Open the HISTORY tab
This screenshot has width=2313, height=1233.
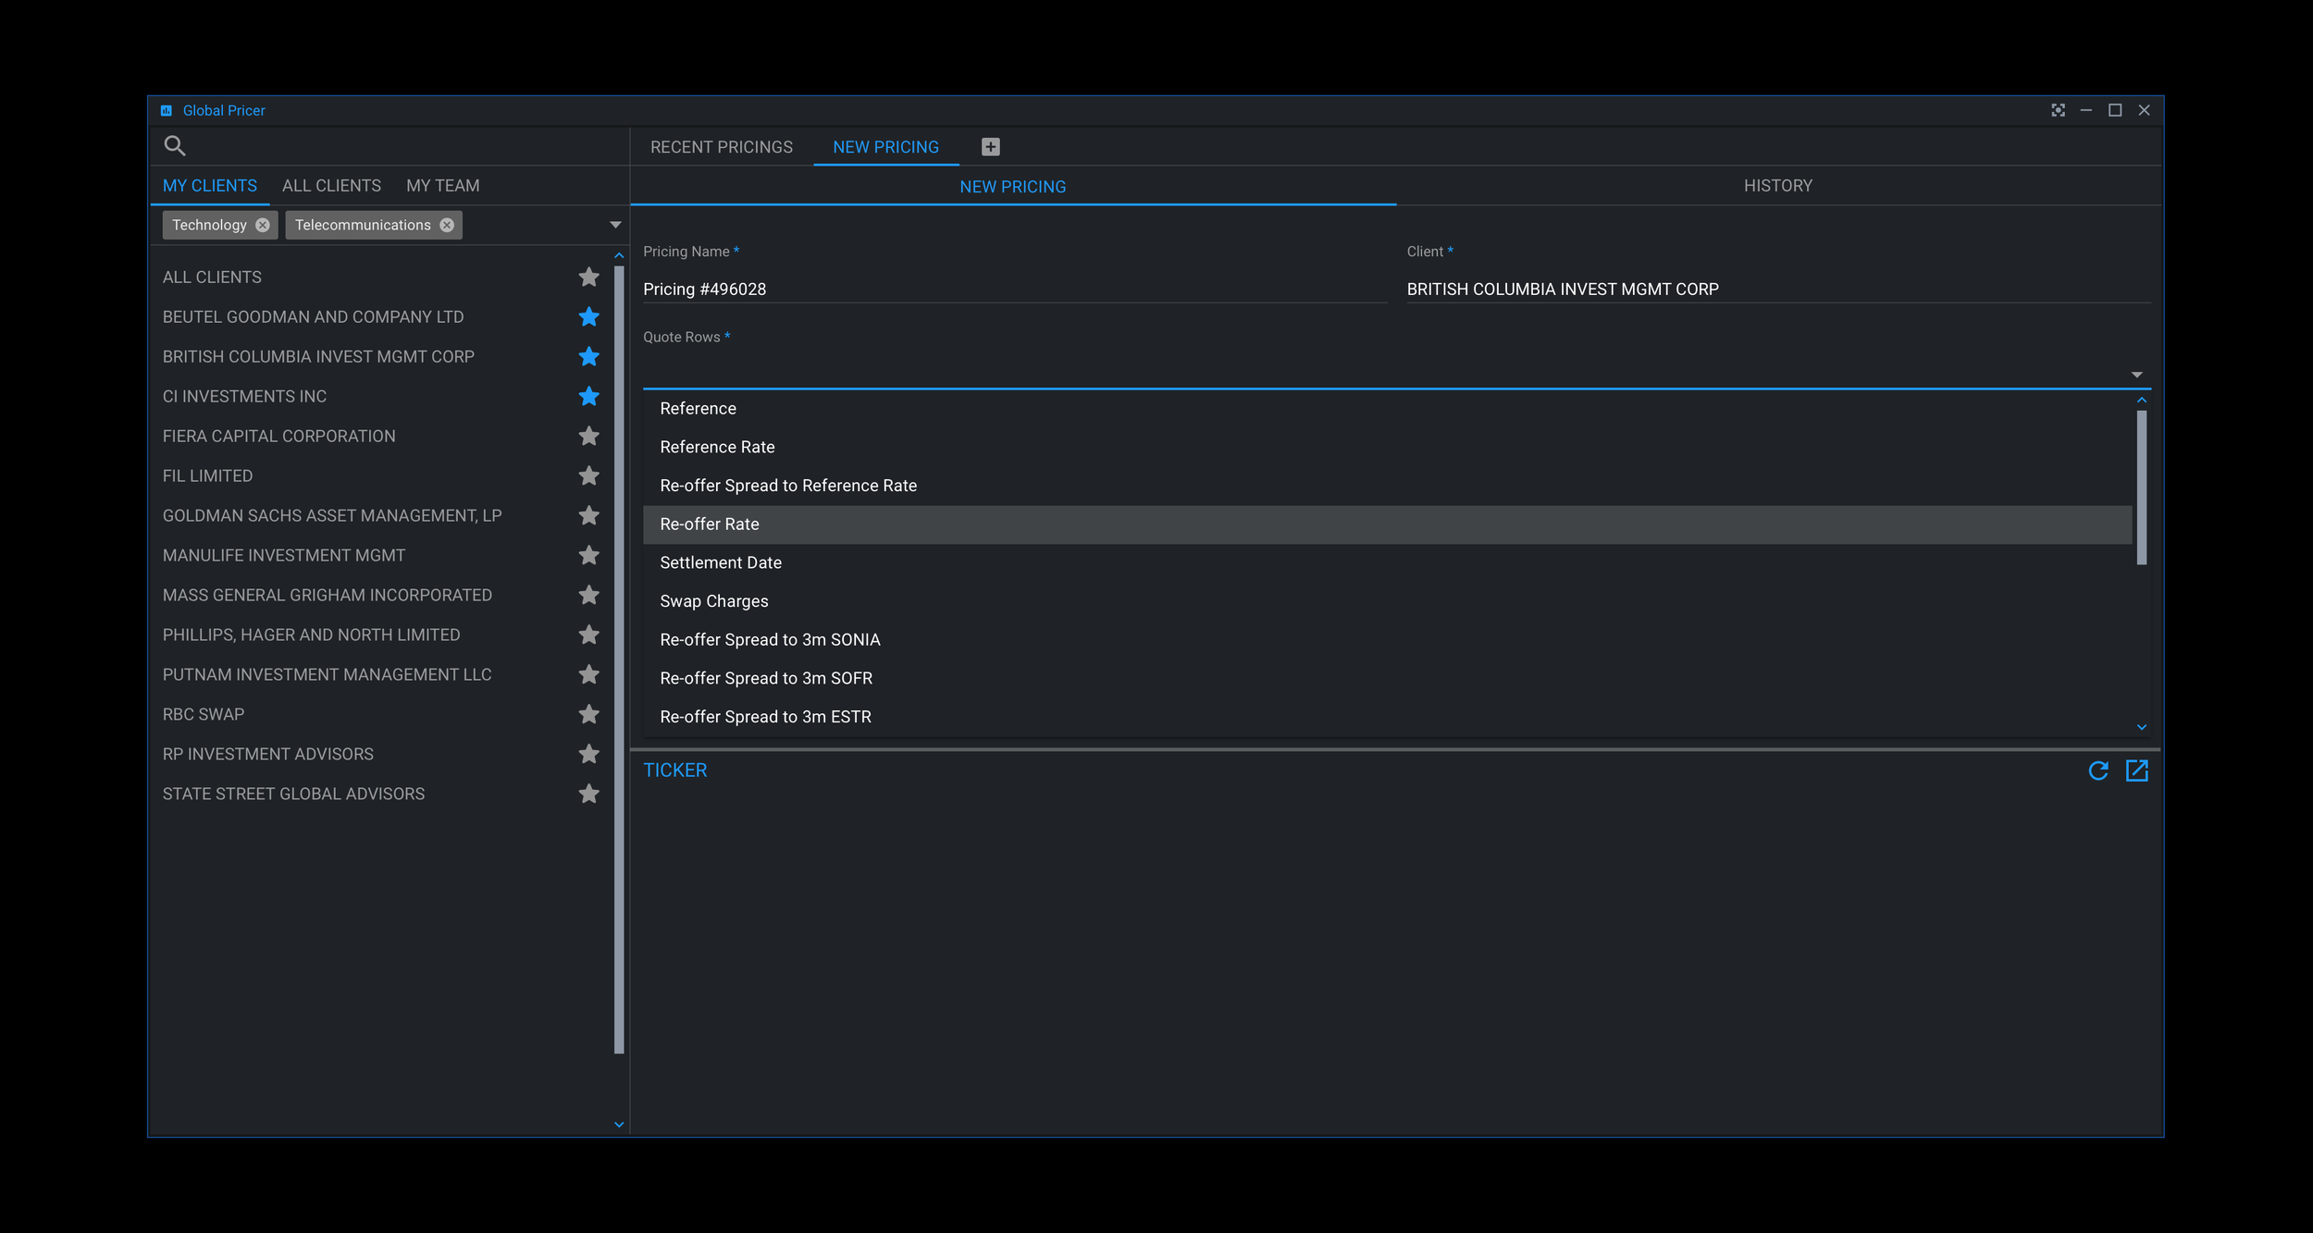tap(1777, 186)
